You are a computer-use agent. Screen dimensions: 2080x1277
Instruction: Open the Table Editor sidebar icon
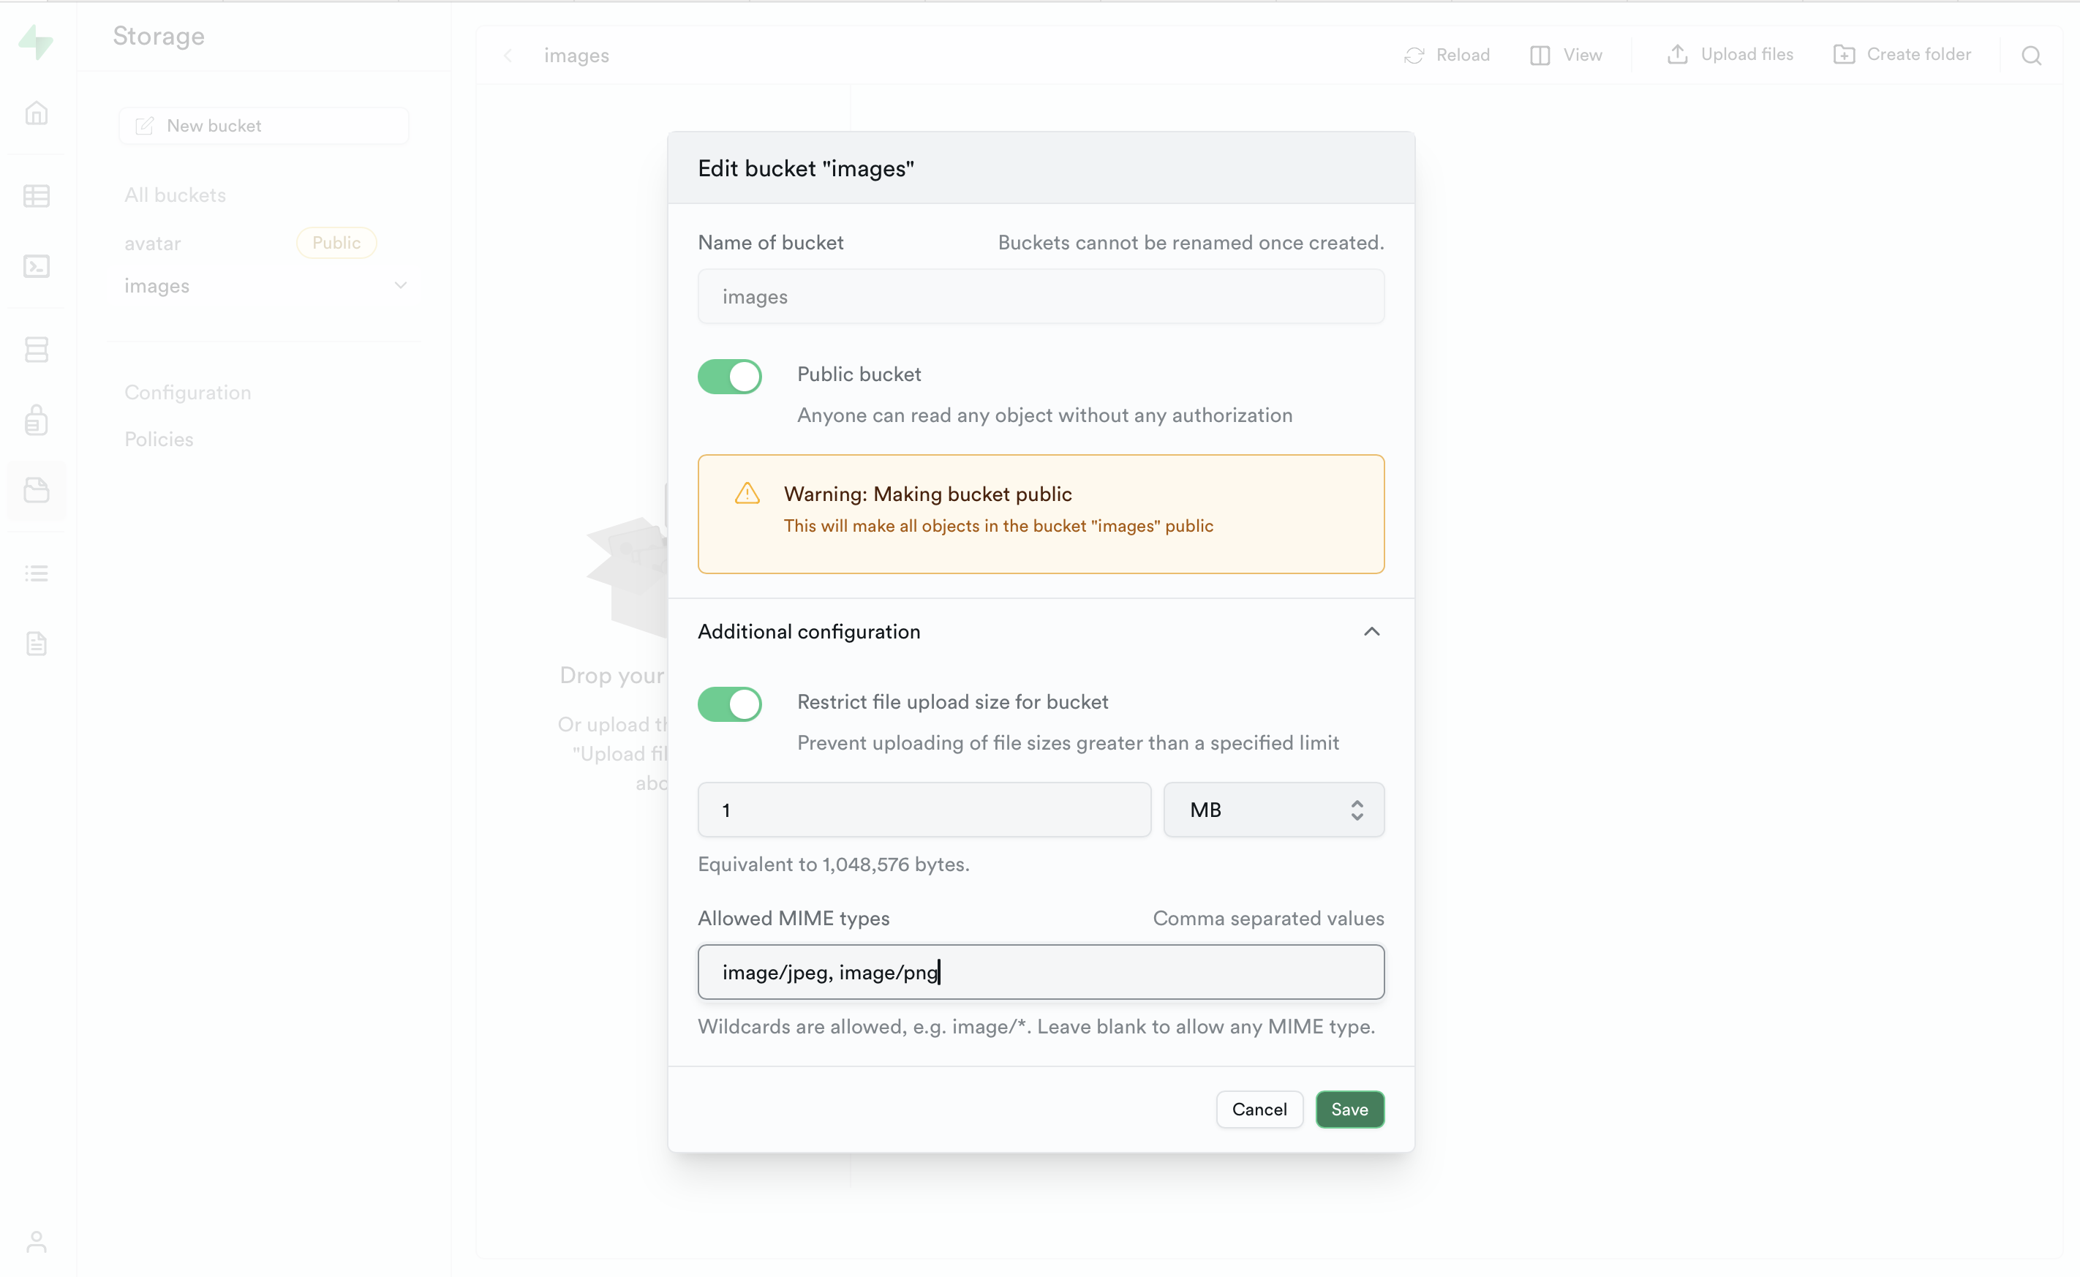(x=37, y=196)
